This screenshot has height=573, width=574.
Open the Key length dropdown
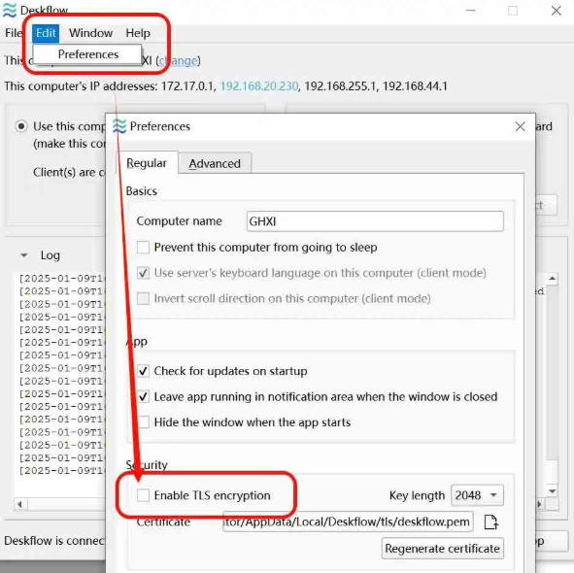477,495
